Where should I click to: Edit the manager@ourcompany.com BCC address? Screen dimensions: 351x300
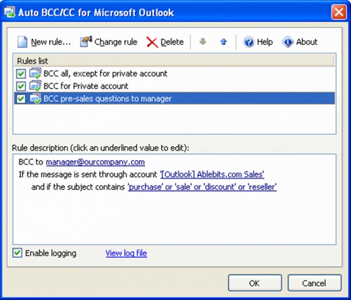click(x=95, y=162)
